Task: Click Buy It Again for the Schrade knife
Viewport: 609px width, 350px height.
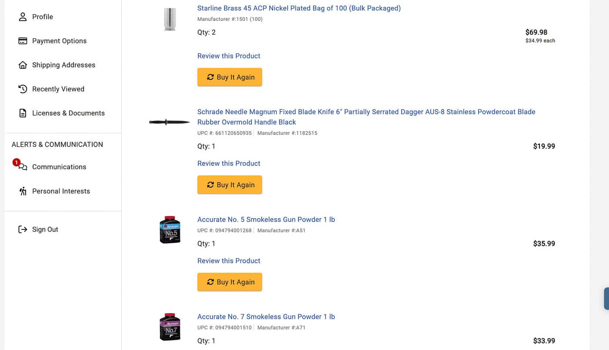Action: pyautogui.click(x=230, y=185)
